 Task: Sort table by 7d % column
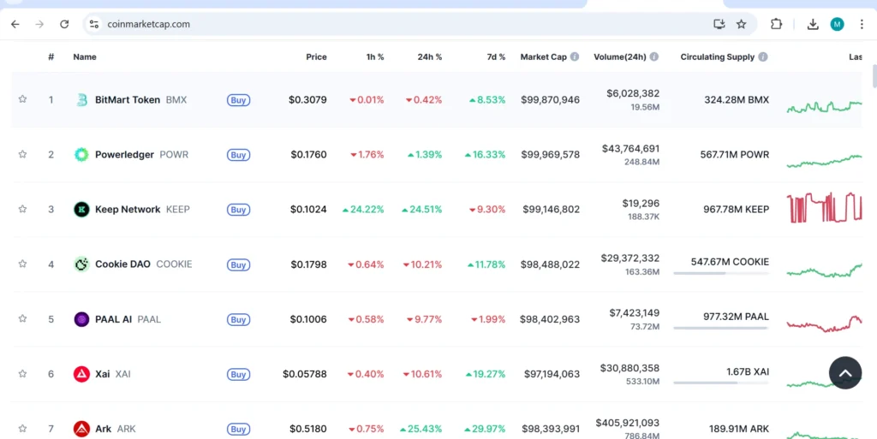(496, 57)
